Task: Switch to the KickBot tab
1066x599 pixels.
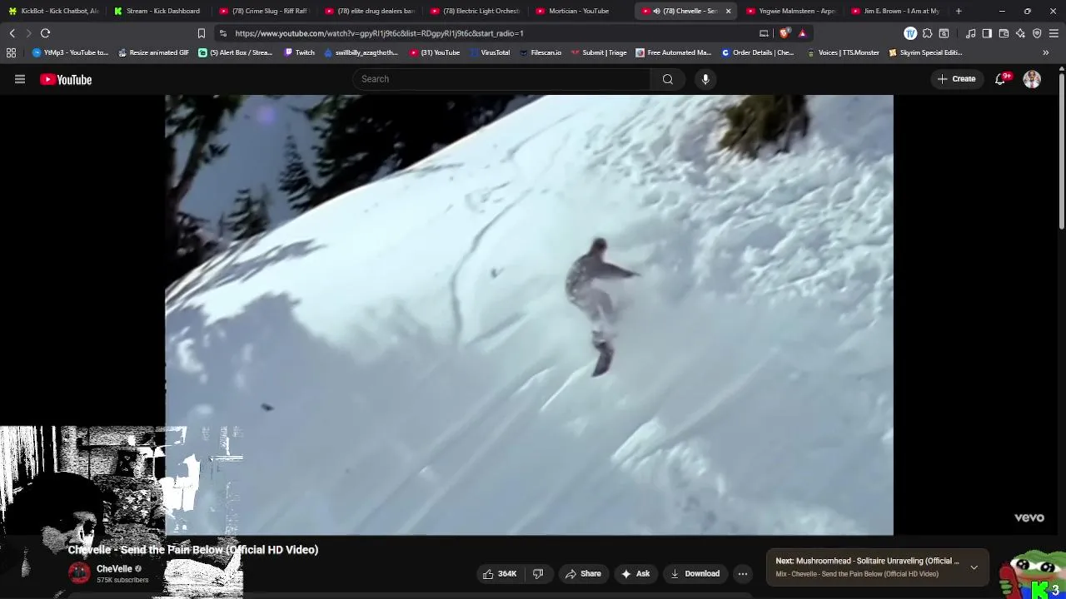Action: [53, 11]
